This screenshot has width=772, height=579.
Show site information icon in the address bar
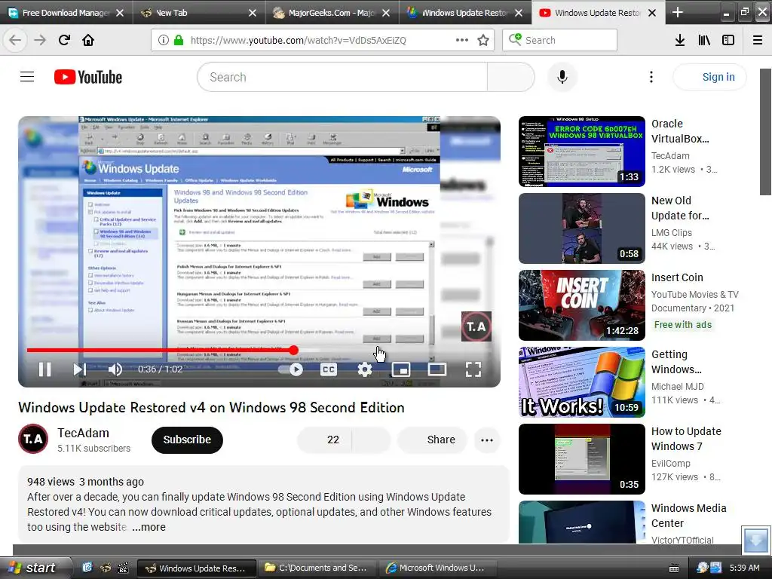pos(164,41)
